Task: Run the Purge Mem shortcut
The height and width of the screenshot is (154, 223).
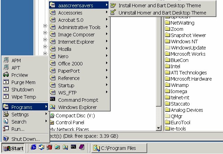Action: tap(25, 82)
